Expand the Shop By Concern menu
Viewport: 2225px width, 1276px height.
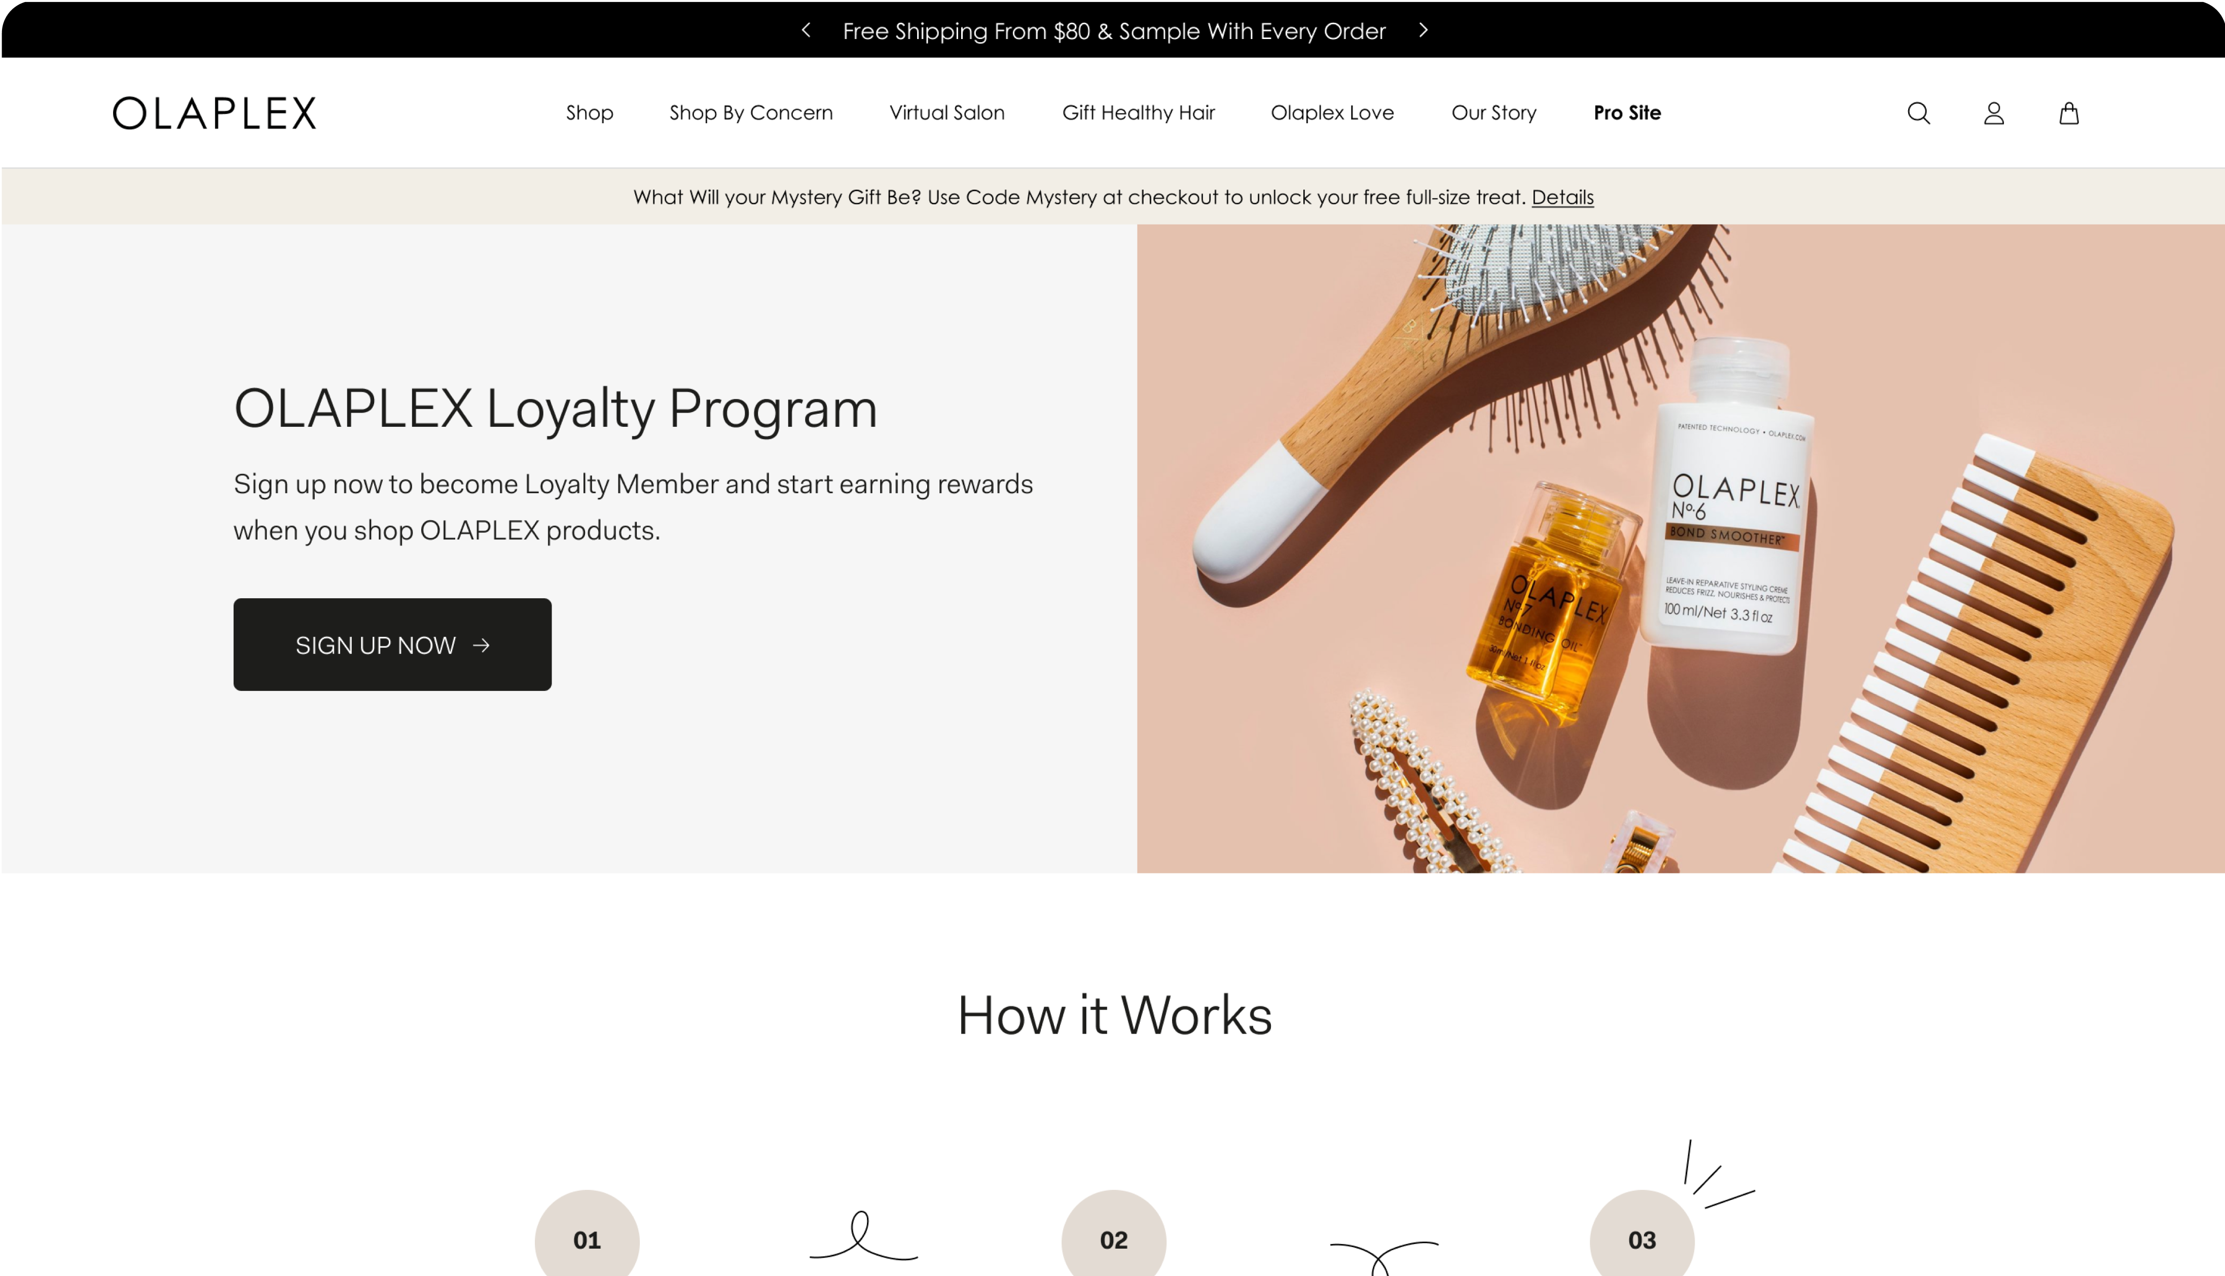751,112
